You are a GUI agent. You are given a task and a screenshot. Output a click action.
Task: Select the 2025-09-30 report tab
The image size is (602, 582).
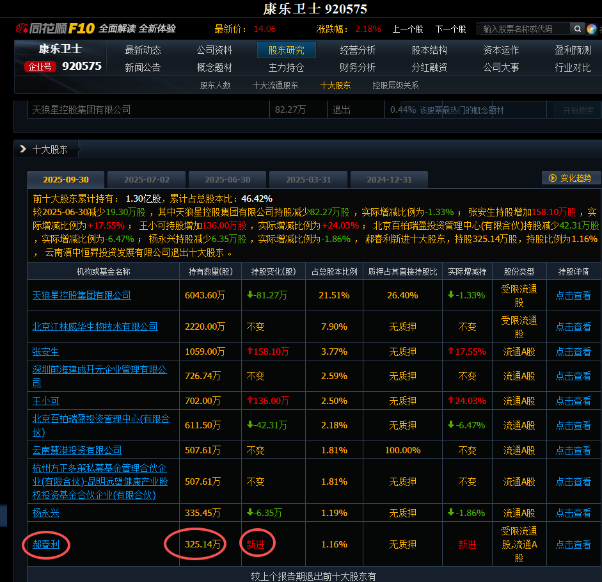(66, 179)
